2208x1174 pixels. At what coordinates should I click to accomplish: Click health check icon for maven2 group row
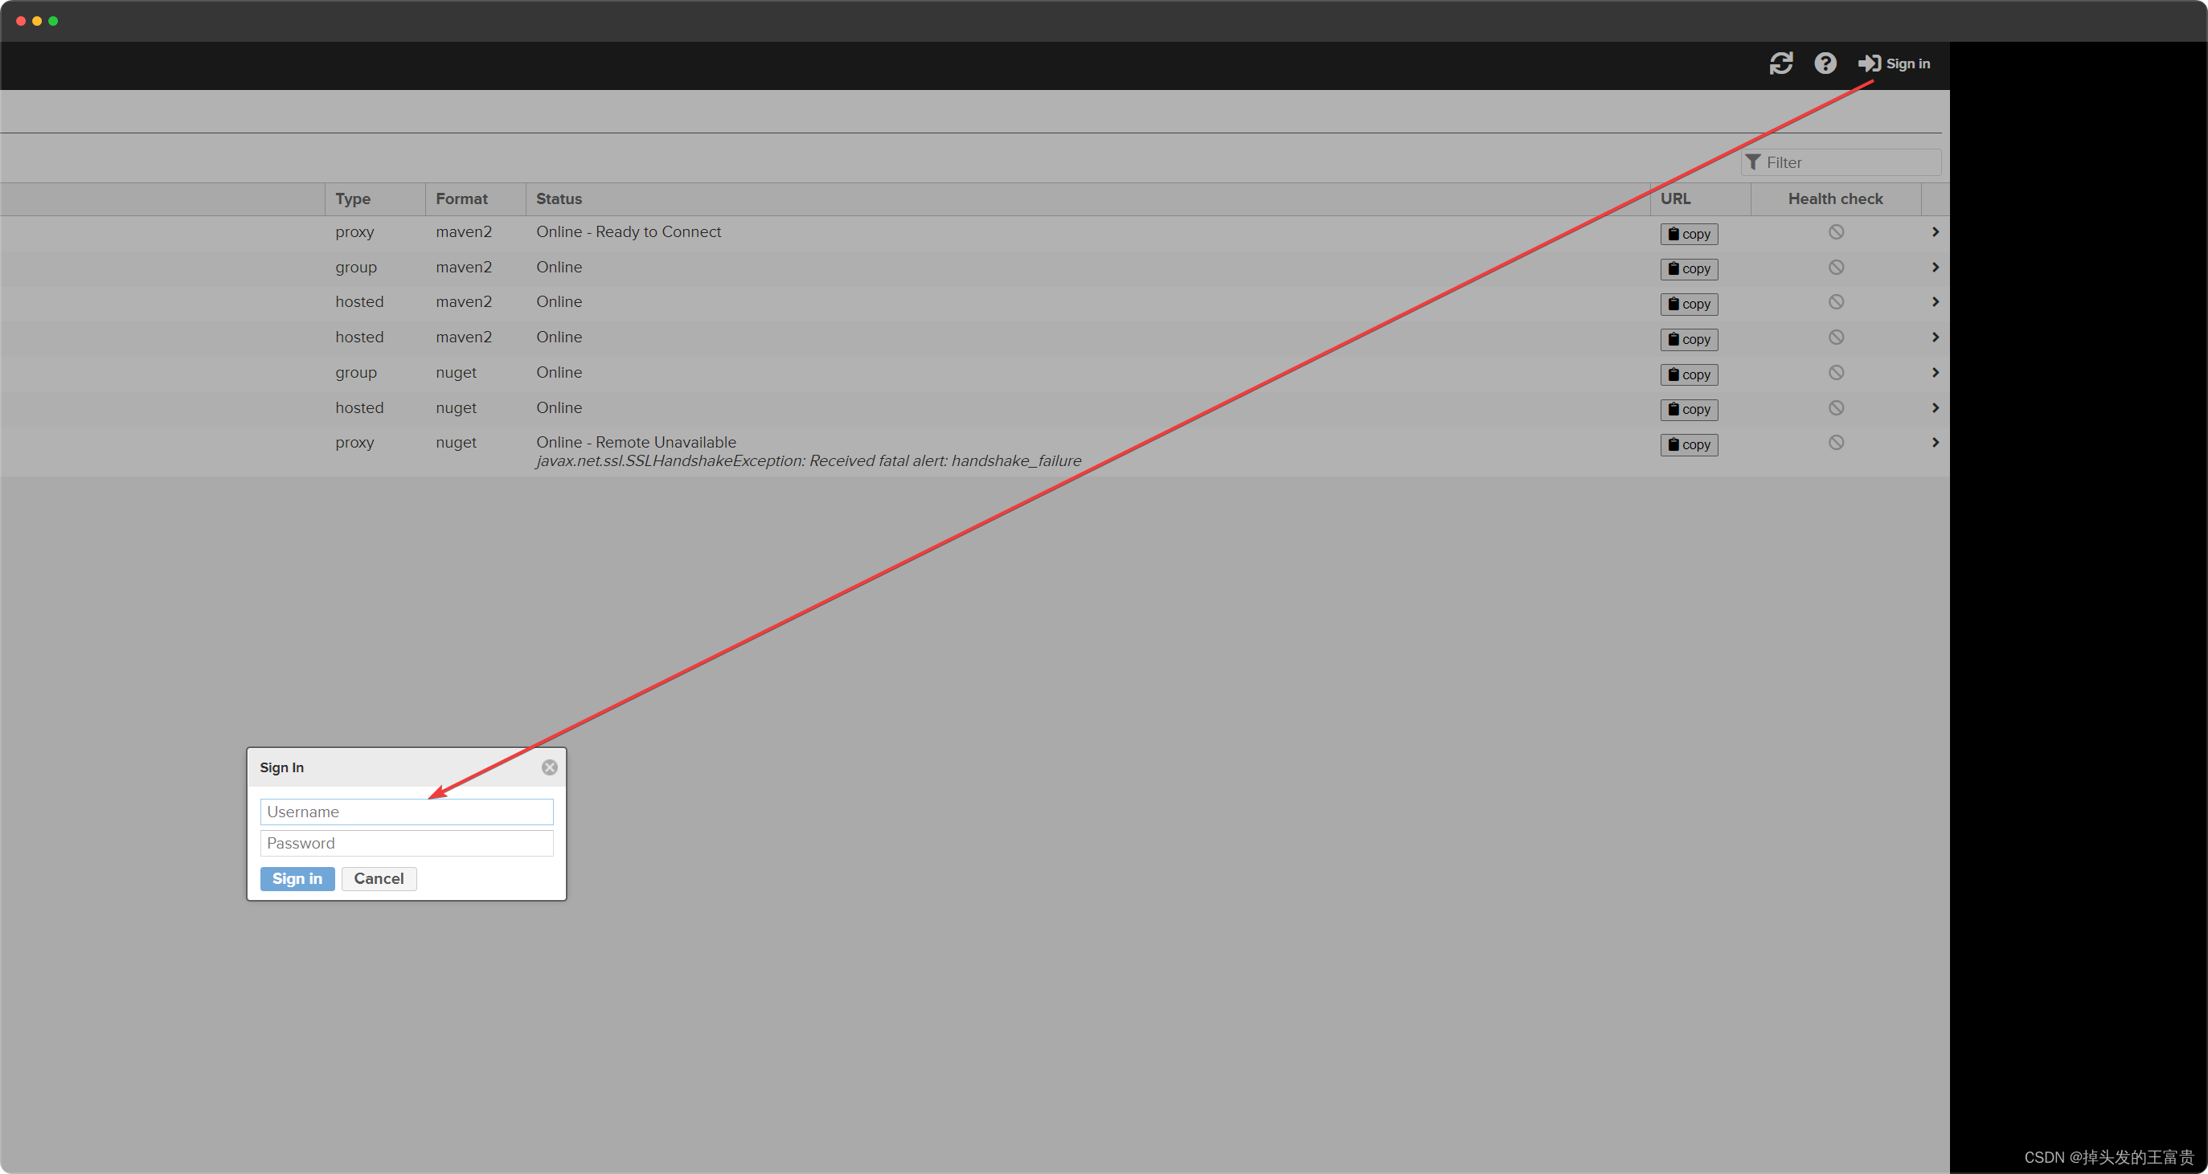point(1836,268)
